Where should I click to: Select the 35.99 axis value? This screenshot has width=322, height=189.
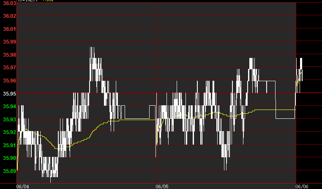(9, 42)
